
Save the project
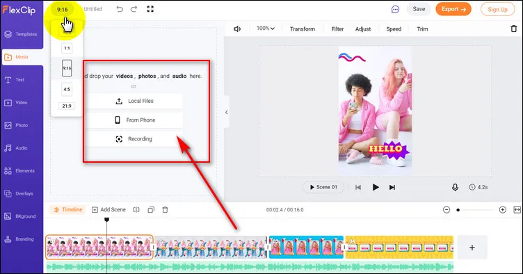[x=419, y=9]
